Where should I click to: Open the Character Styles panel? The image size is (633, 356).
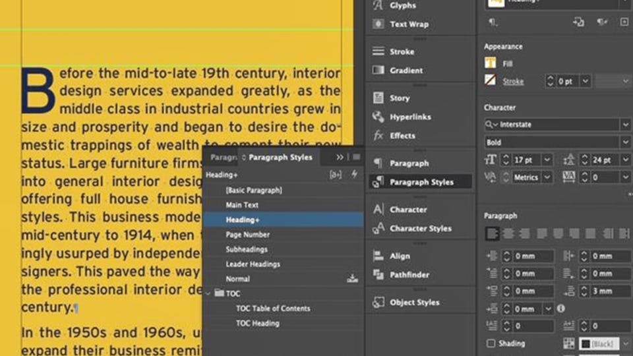pos(420,229)
